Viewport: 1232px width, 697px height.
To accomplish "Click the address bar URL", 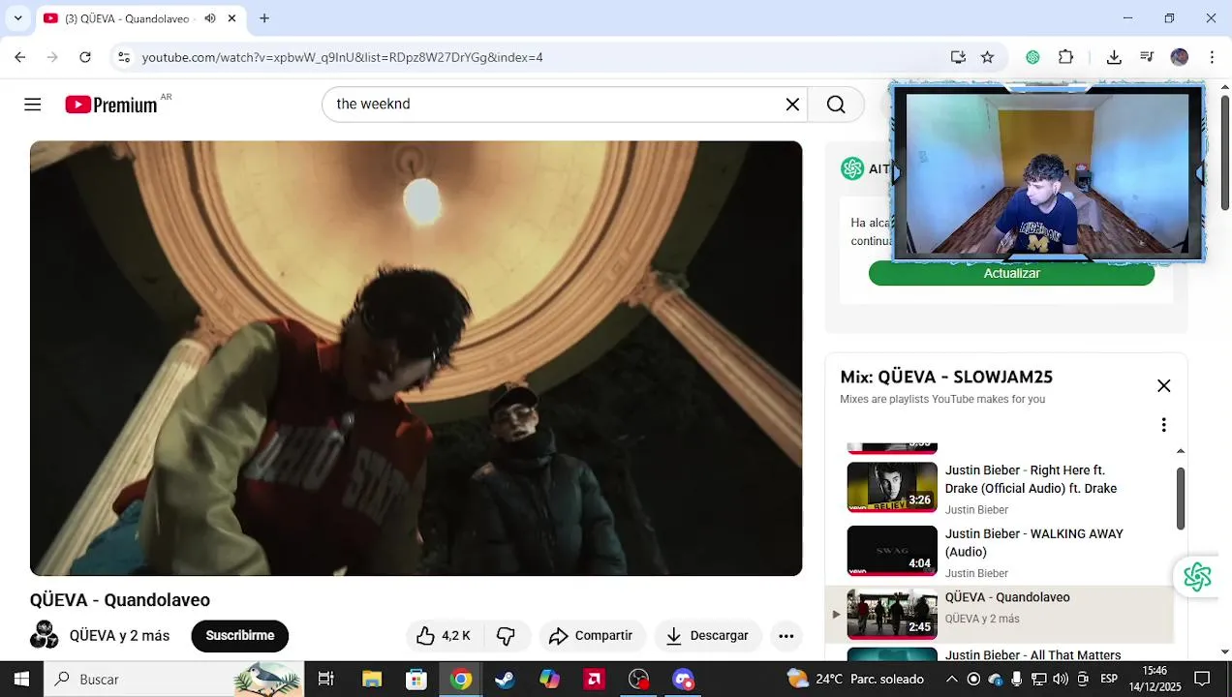I will [x=342, y=57].
